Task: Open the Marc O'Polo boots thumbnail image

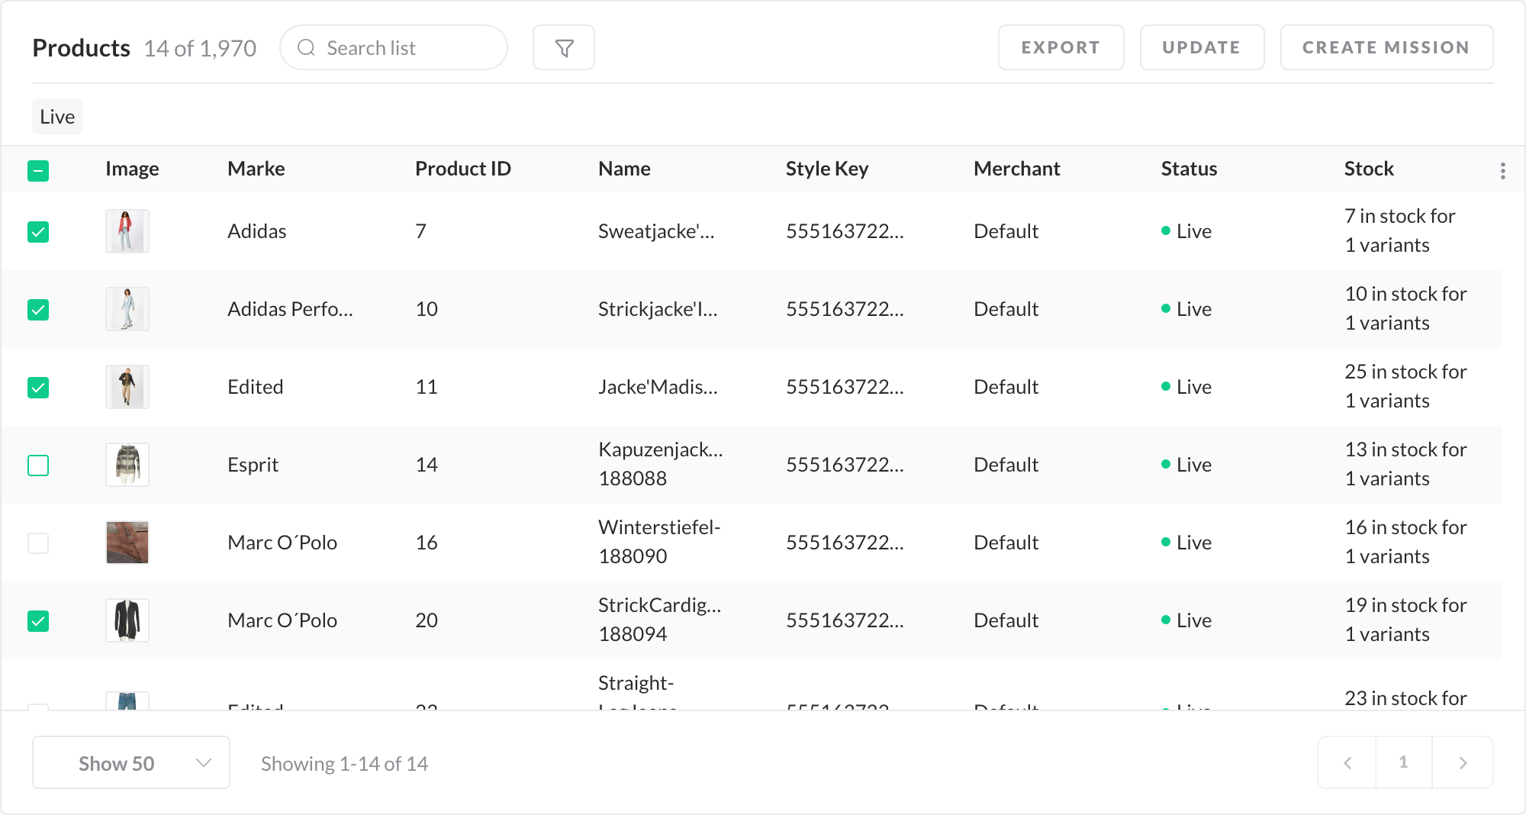Action: [x=127, y=543]
